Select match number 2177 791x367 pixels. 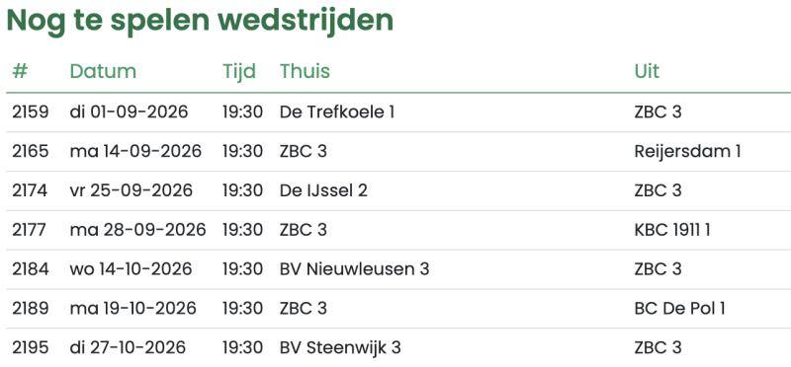pos(29,230)
